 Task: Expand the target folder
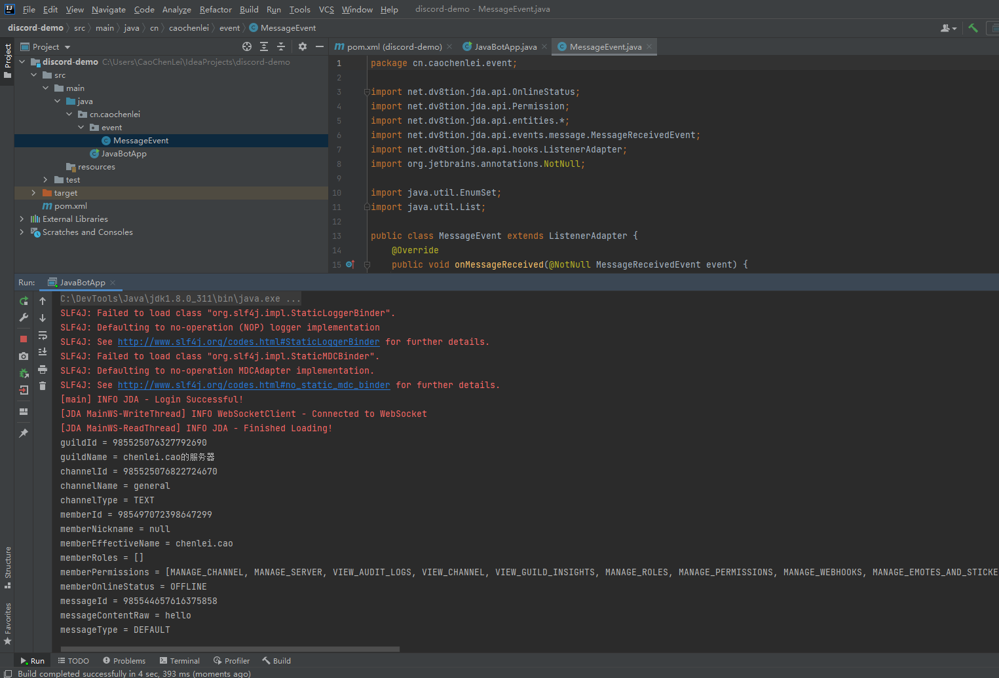tap(34, 193)
